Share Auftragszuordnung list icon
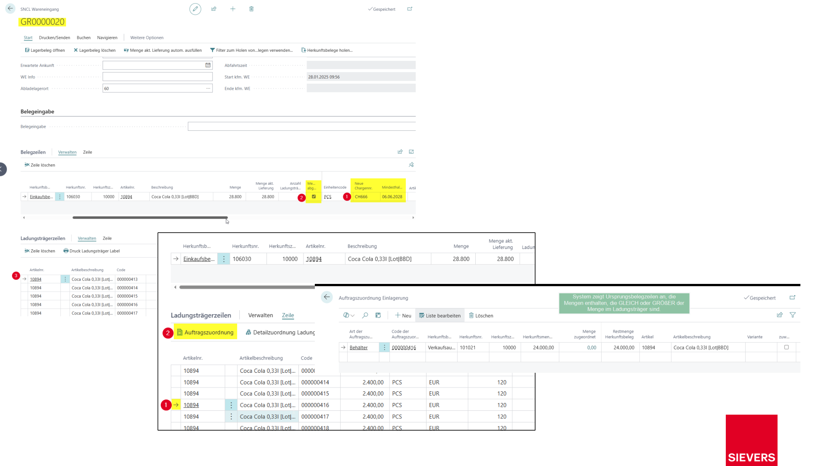Viewport: 828px width, 466px height. pyautogui.click(x=780, y=315)
